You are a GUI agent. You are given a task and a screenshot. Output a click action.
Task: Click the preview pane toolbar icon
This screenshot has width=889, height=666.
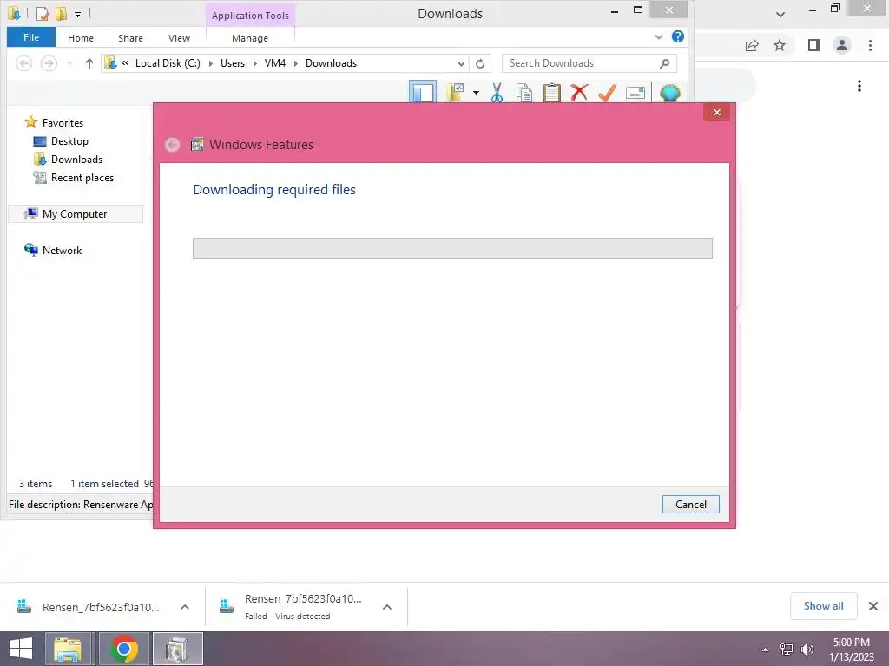[x=423, y=92]
